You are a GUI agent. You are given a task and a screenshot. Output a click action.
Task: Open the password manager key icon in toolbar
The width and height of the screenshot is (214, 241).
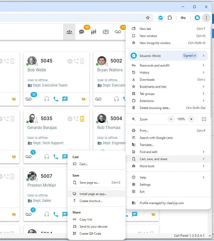tap(183, 18)
